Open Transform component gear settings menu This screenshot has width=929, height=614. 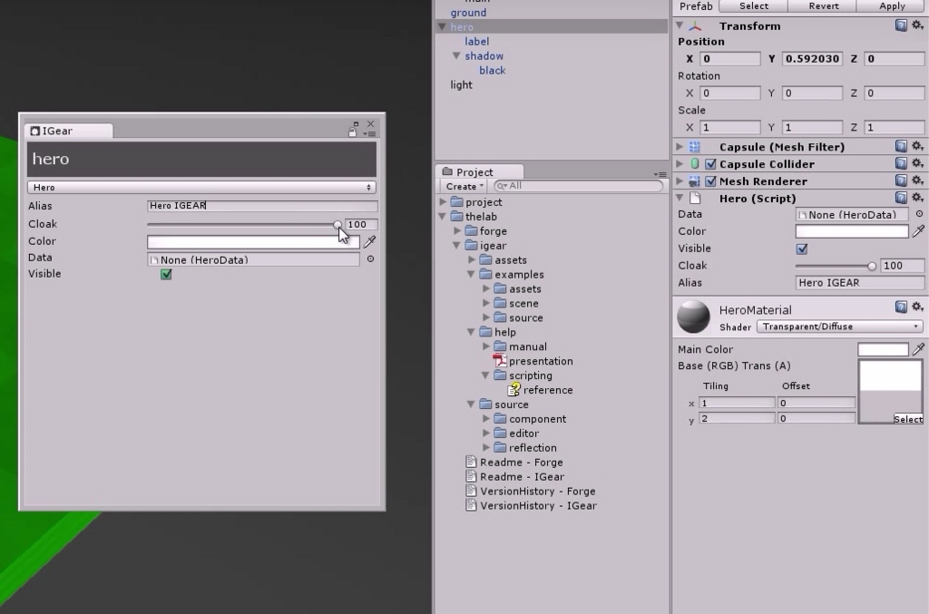tap(917, 24)
